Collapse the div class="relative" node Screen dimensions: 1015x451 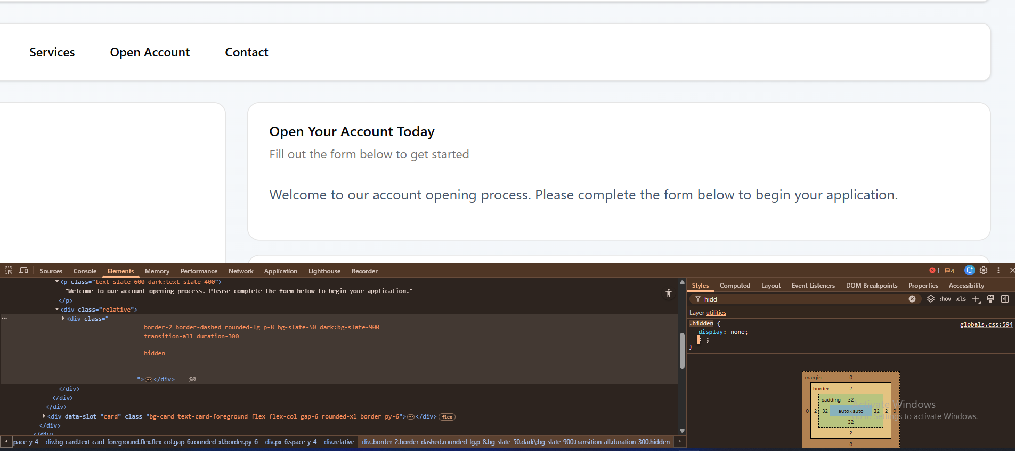(x=57, y=310)
